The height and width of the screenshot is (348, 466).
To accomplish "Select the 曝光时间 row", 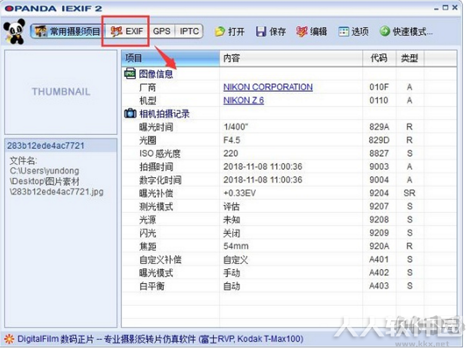I will coord(289,127).
